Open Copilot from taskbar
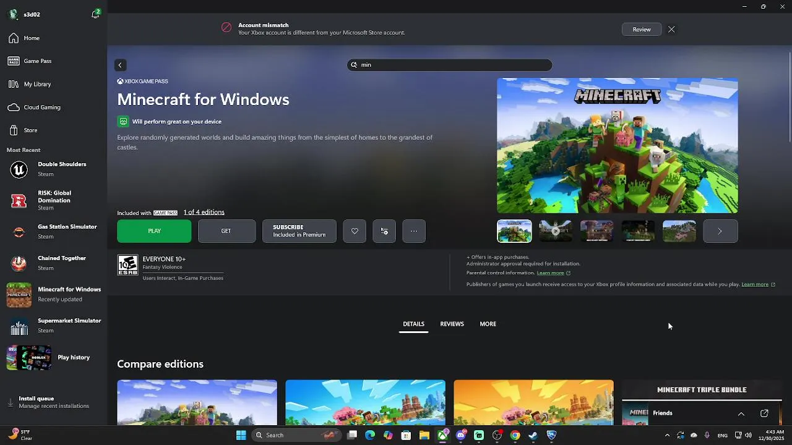792x445 pixels. coord(388,435)
